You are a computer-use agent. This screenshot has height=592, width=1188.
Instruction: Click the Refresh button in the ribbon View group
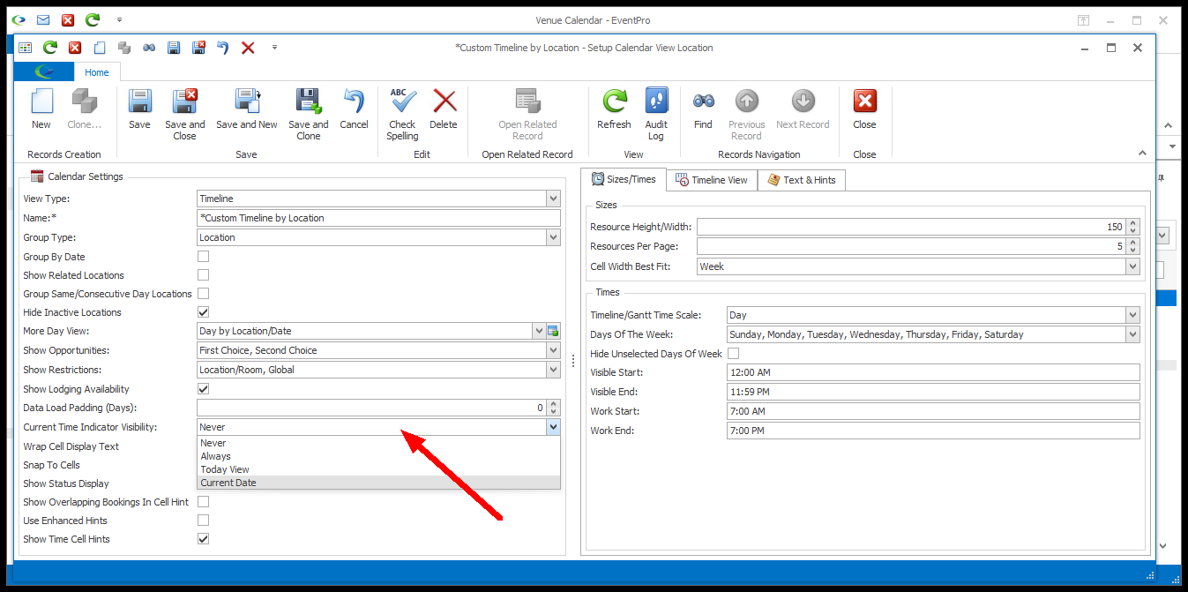coord(614,109)
